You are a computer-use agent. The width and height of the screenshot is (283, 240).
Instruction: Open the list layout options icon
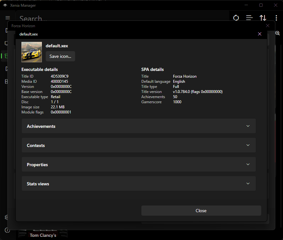[249, 18]
